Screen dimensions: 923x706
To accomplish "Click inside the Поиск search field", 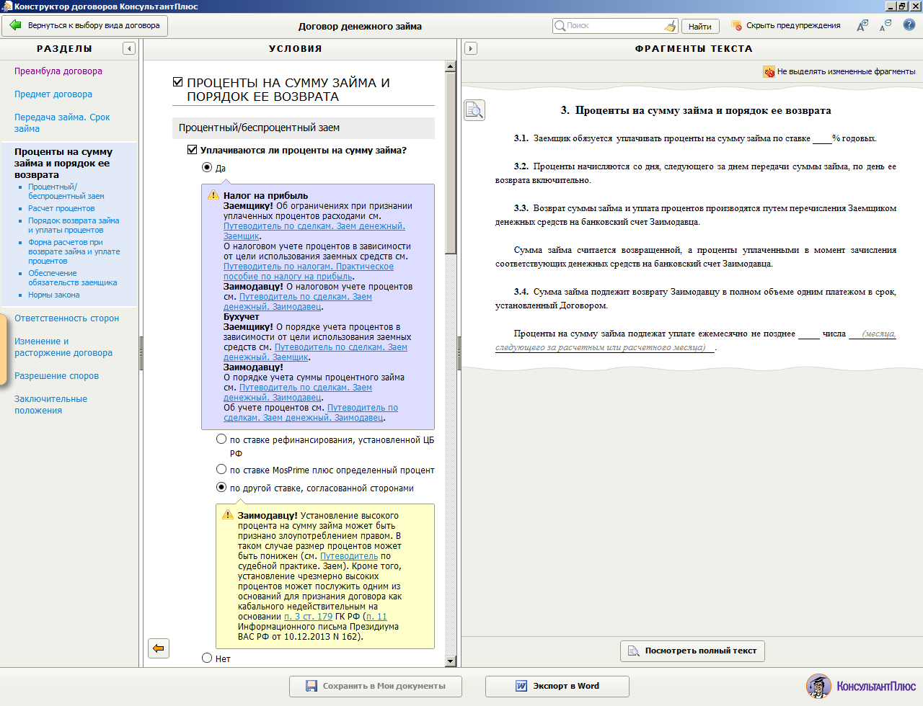I will tap(614, 26).
